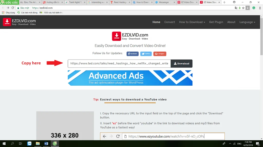This screenshot has height=147, width=263.
Task: Open the clock showing 7:30 PM
Action: [248, 144]
